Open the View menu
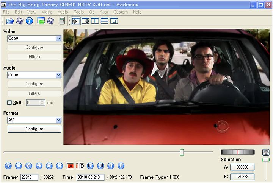 32,12
